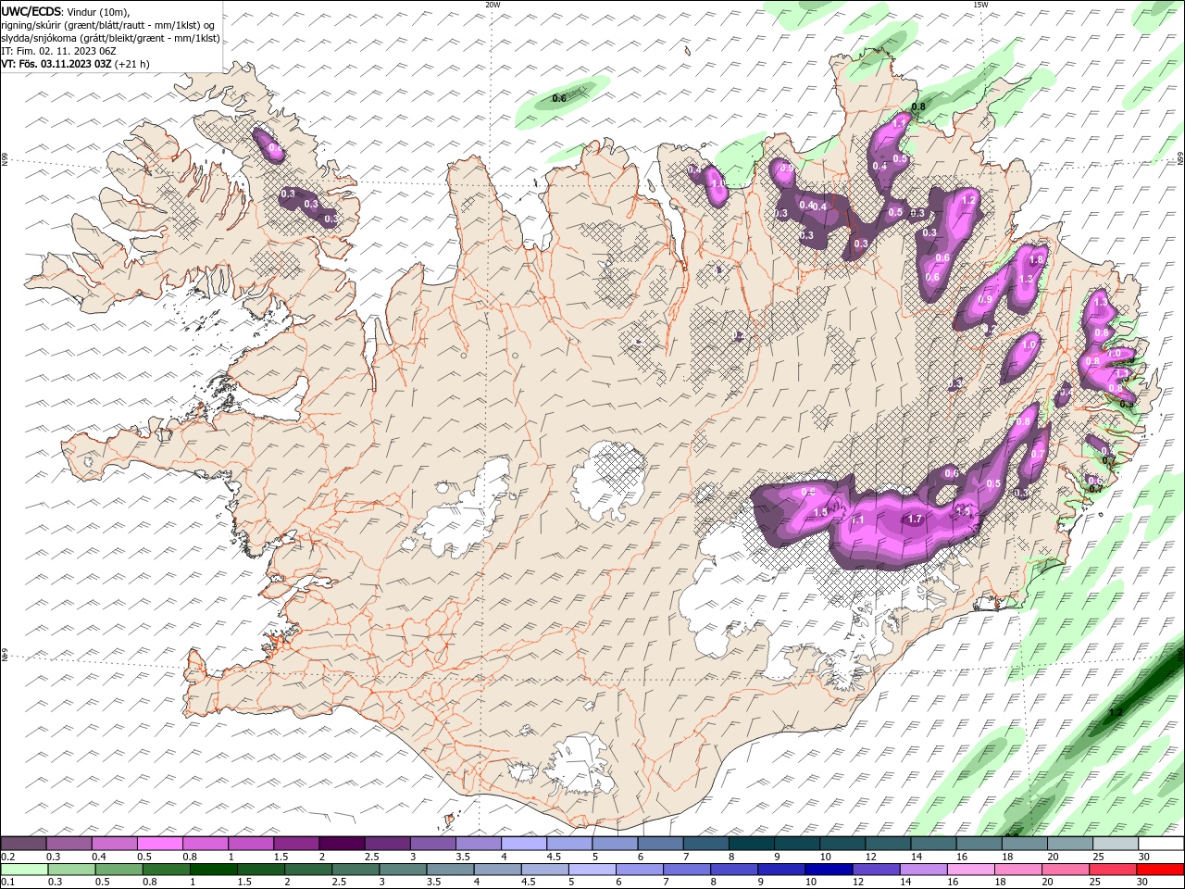Select the lavender 4 snow scale swatch
The height and width of the screenshot is (889, 1185).
pyautogui.click(x=524, y=844)
